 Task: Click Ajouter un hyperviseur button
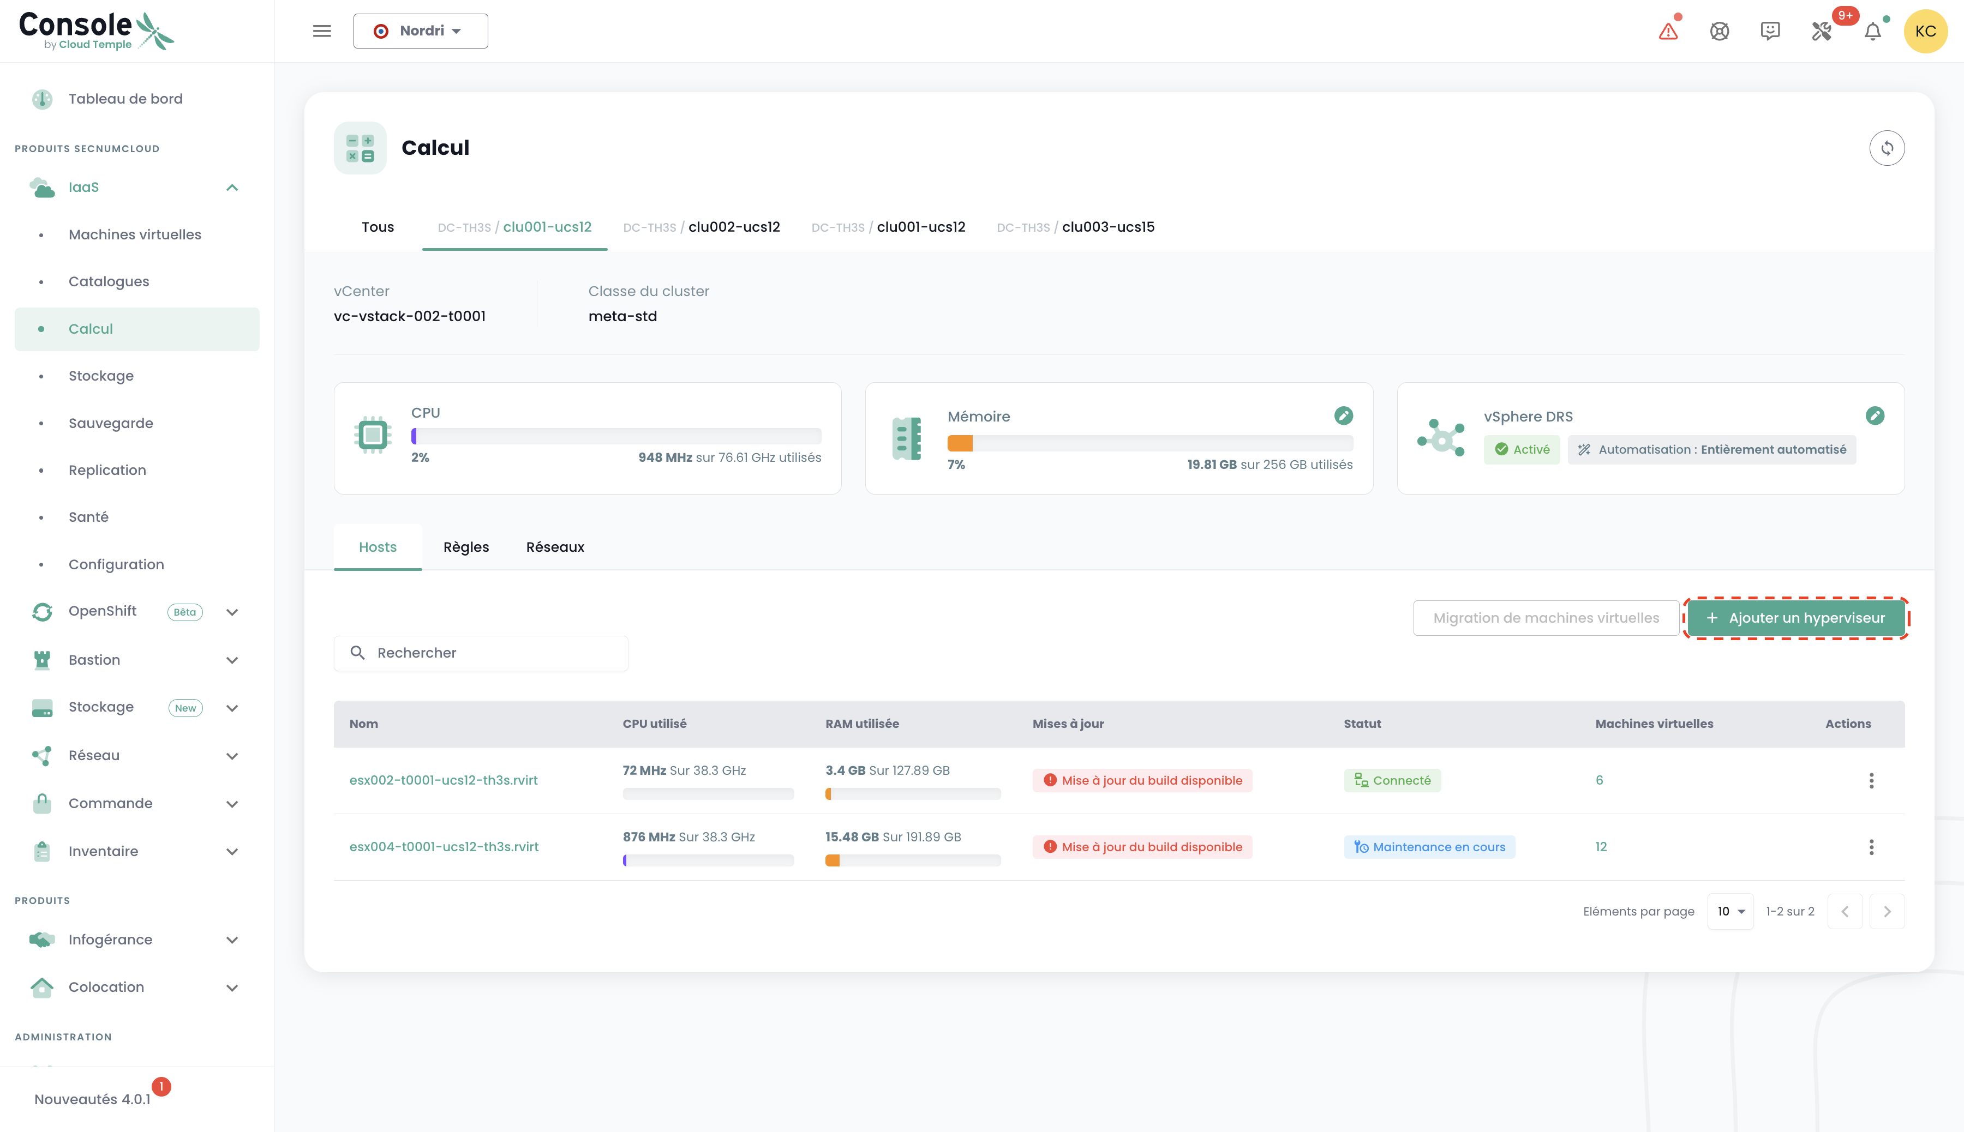tap(1796, 618)
